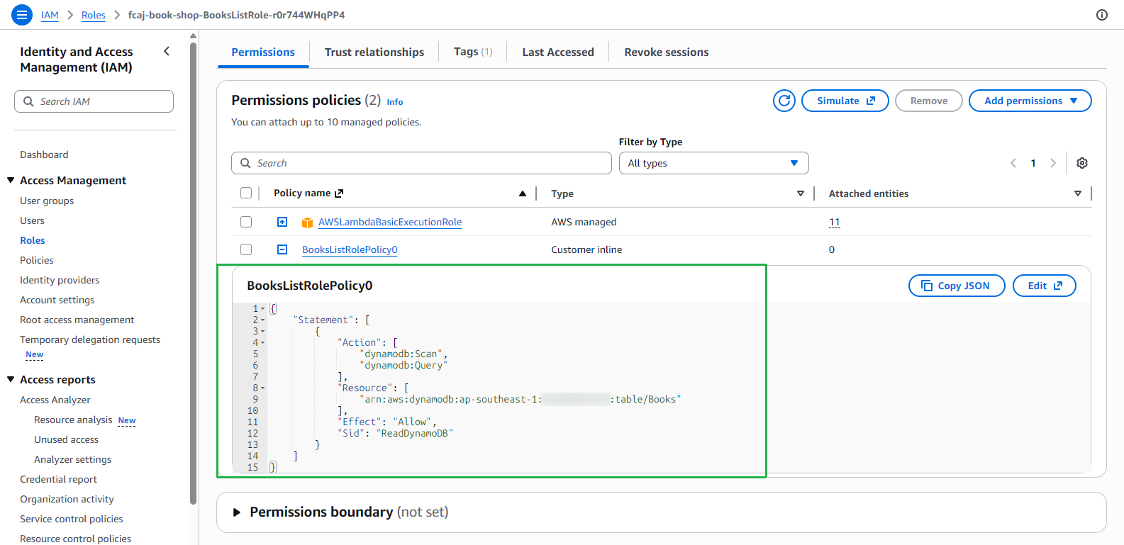Open Service control policies
This screenshot has height=545, width=1124.
(72, 519)
